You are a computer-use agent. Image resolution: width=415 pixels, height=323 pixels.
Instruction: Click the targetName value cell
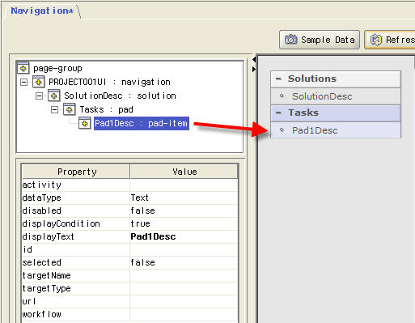click(x=184, y=275)
